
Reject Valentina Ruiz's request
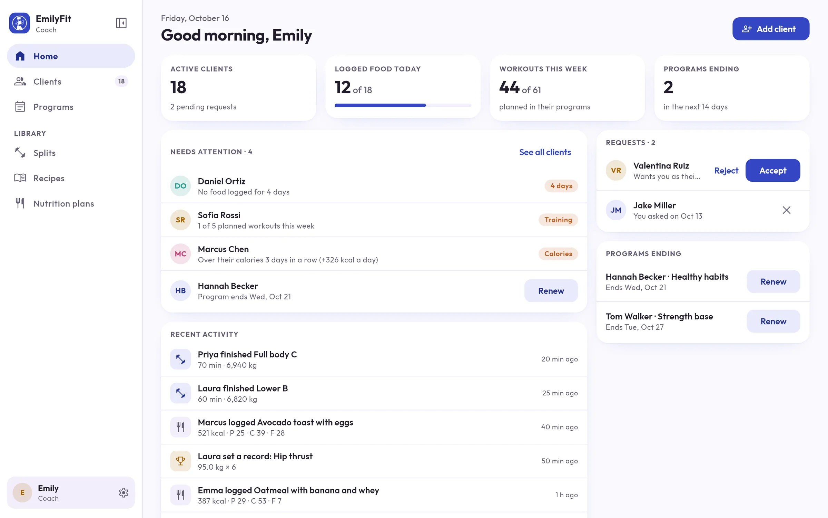point(726,170)
